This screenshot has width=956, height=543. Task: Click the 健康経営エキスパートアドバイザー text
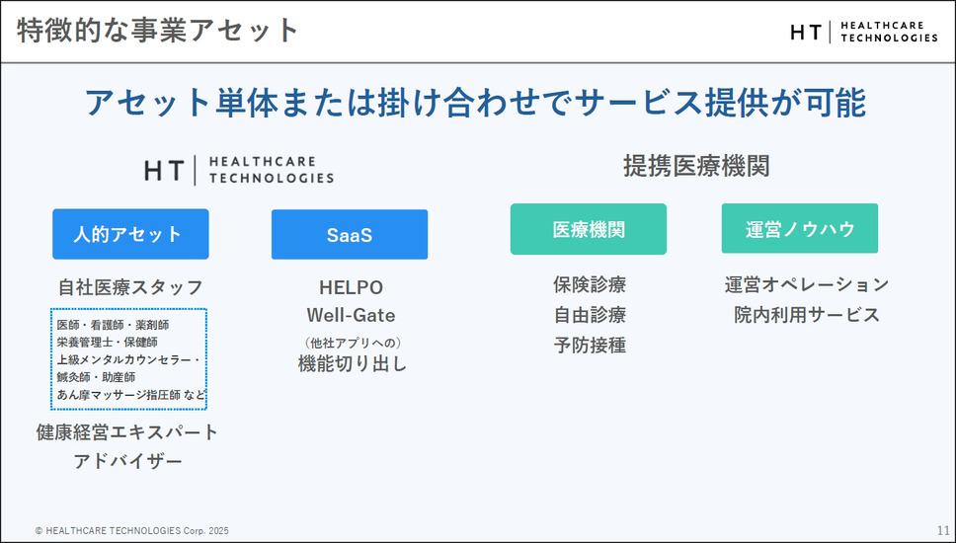(128, 446)
